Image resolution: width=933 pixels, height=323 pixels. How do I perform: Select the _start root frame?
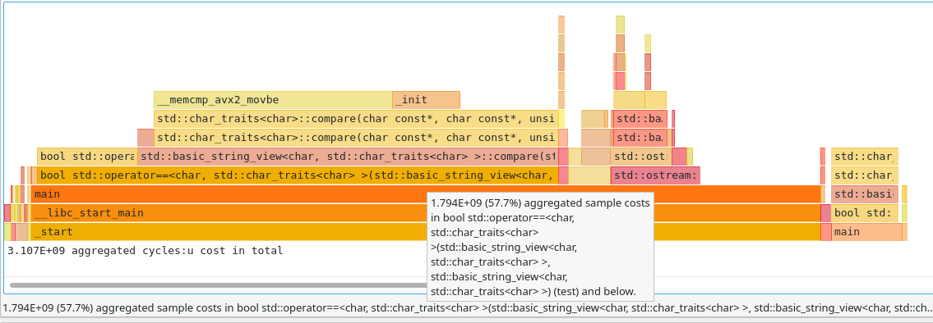coord(426,232)
